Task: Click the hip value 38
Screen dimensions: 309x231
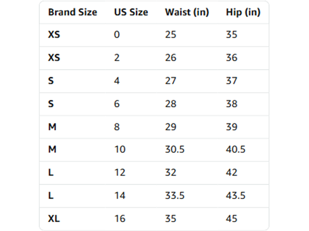Action: point(232,104)
